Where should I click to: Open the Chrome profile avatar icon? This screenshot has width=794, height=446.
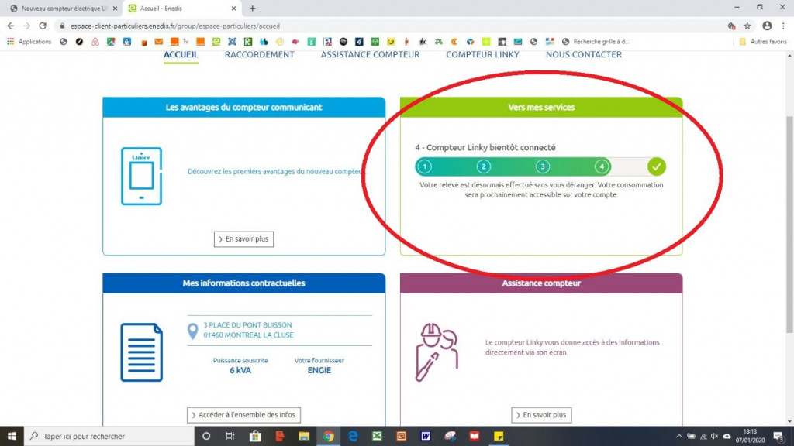[x=766, y=26]
